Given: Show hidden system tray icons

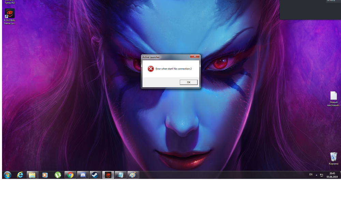Looking at the screenshot, I should click(x=316, y=175).
